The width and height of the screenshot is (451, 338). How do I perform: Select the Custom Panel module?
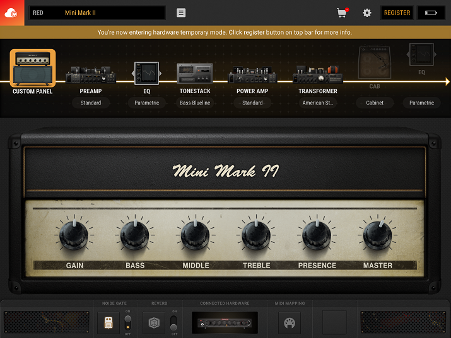33,69
